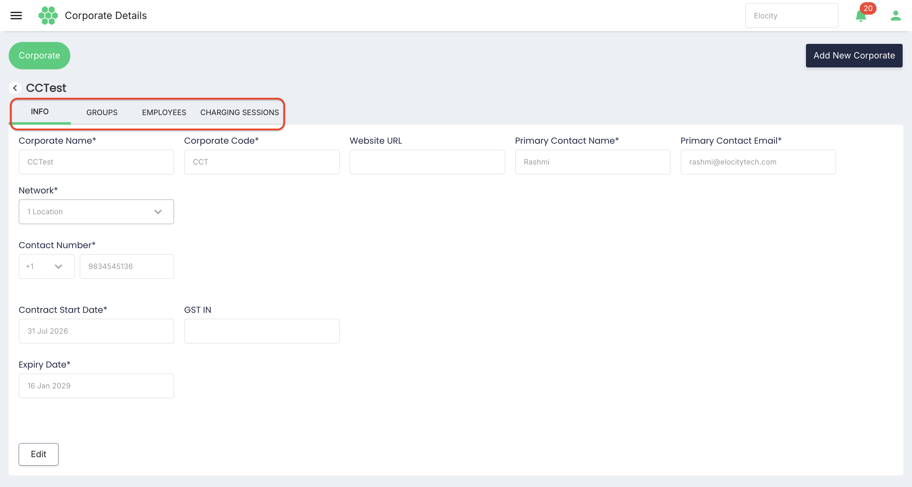Screen dimensions: 912x487
Task: Click the Contract Start Date field
Action: [96, 331]
